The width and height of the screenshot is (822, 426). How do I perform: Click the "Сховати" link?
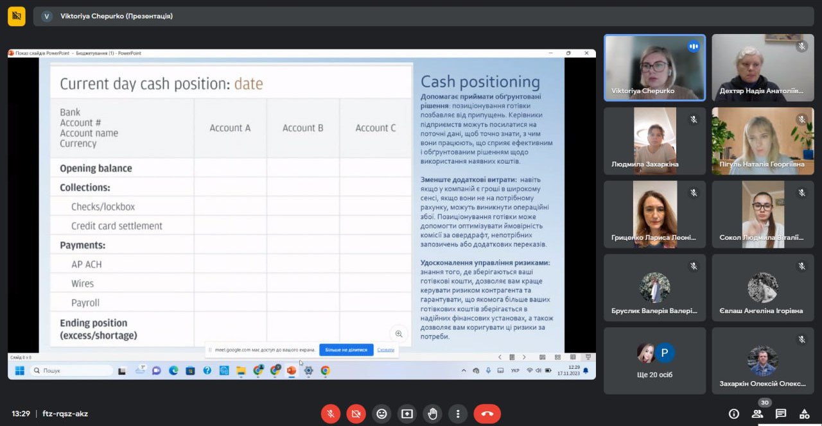tap(386, 350)
